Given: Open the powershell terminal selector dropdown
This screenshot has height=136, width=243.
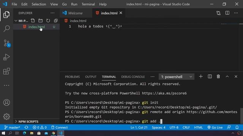Looking at the screenshot, I should click(x=176, y=77).
